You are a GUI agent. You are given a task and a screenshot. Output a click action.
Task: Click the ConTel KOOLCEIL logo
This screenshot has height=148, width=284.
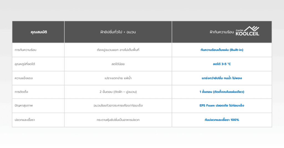click(247, 31)
